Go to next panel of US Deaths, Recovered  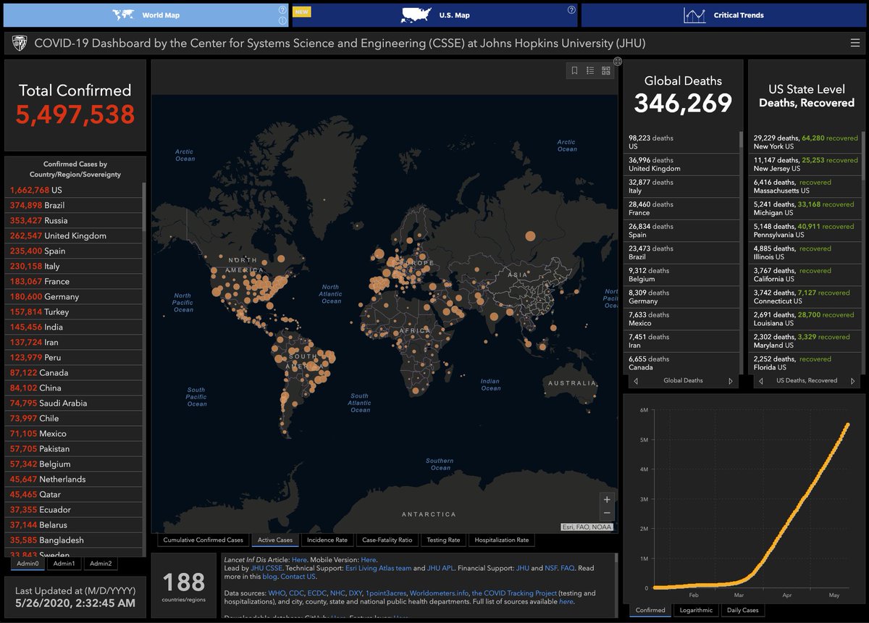pyautogui.click(x=854, y=380)
